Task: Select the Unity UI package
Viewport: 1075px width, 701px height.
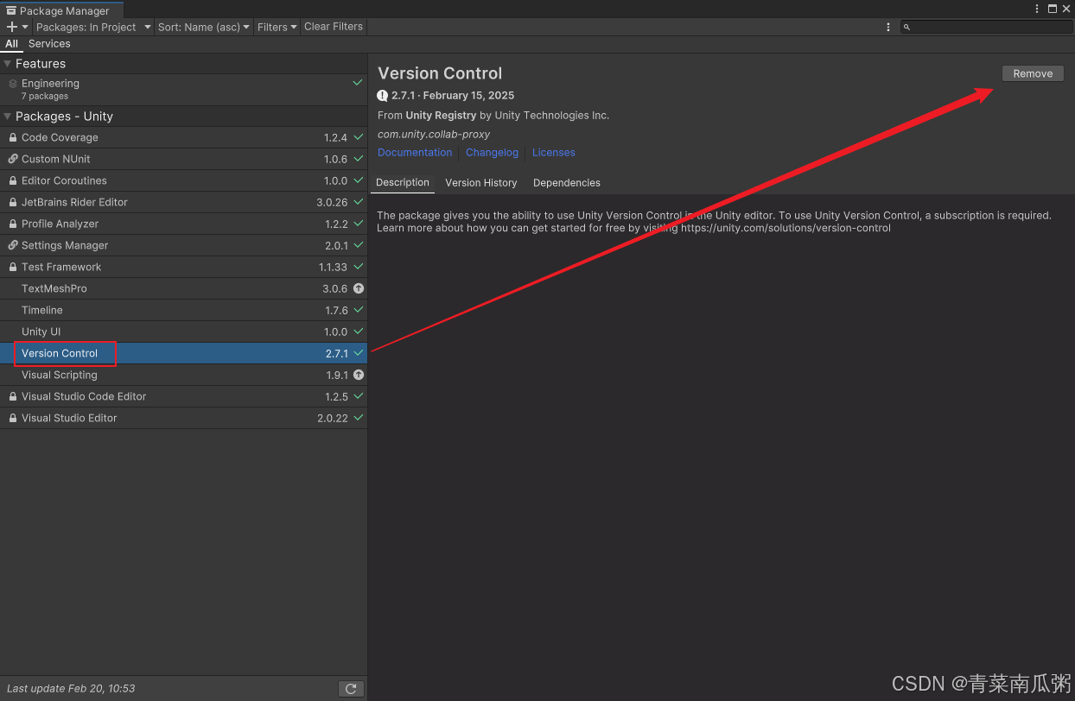Action: coord(183,332)
